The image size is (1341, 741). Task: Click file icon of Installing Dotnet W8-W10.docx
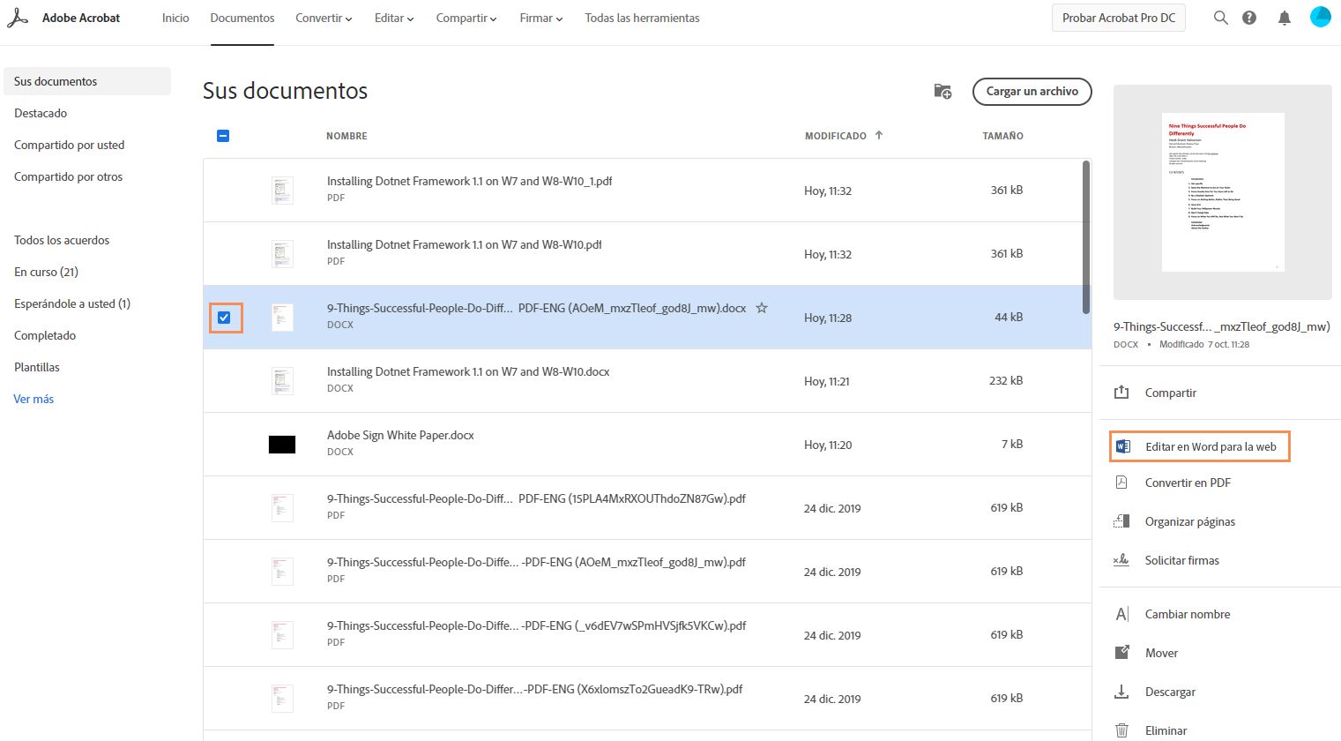coord(282,381)
